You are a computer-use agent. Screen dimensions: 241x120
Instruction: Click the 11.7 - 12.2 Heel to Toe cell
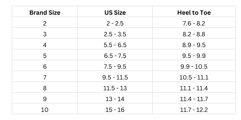pos(194,109)
